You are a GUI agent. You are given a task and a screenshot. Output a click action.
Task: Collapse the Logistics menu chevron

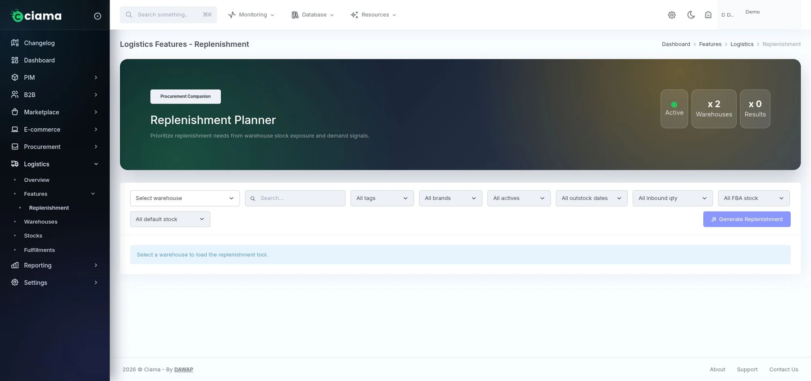96,164
